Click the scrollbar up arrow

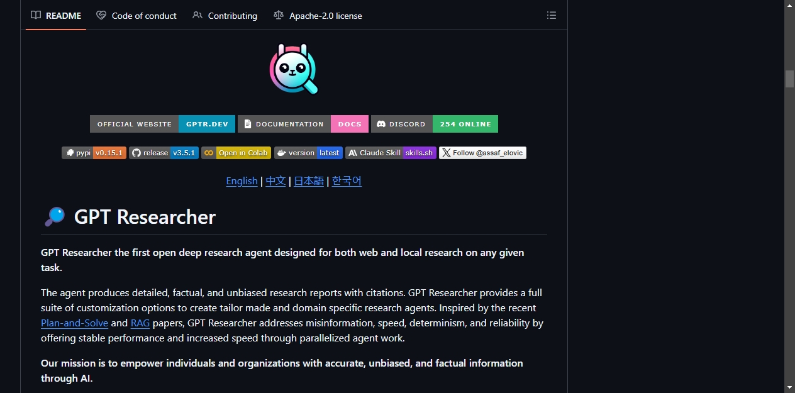(x=789, y=5)
